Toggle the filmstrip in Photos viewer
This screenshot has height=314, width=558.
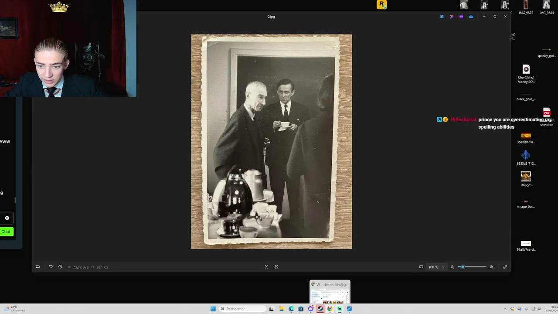37,267
